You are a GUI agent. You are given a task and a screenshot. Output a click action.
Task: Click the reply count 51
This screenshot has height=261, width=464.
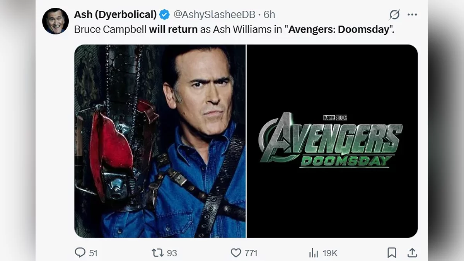click(93, 253)
